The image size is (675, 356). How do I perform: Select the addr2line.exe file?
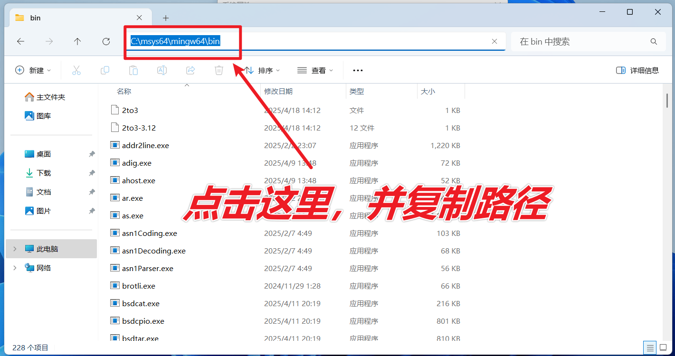145,146
